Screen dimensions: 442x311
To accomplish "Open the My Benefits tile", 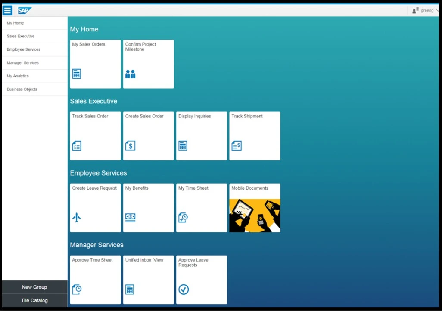I will point(148,207).
